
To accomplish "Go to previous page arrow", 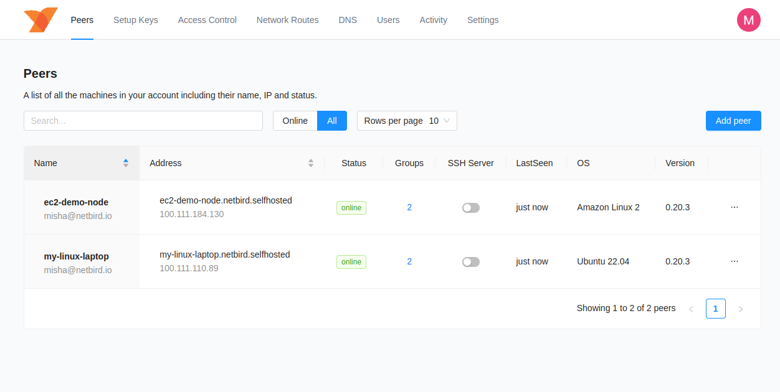I will (690, 309).
